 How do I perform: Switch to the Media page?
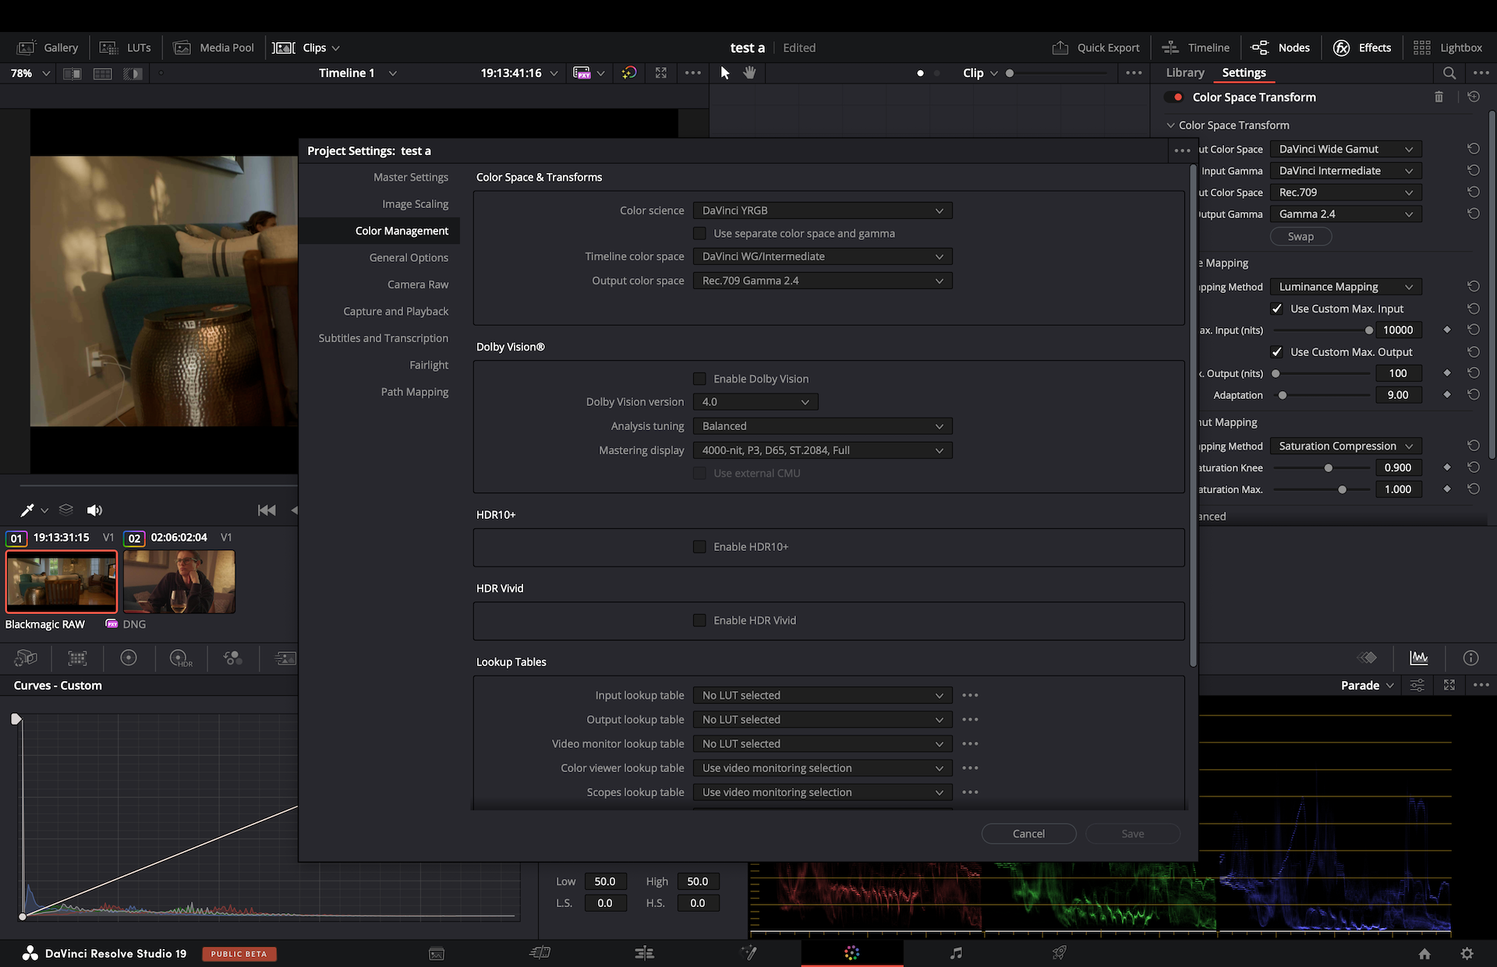(437, 953)
